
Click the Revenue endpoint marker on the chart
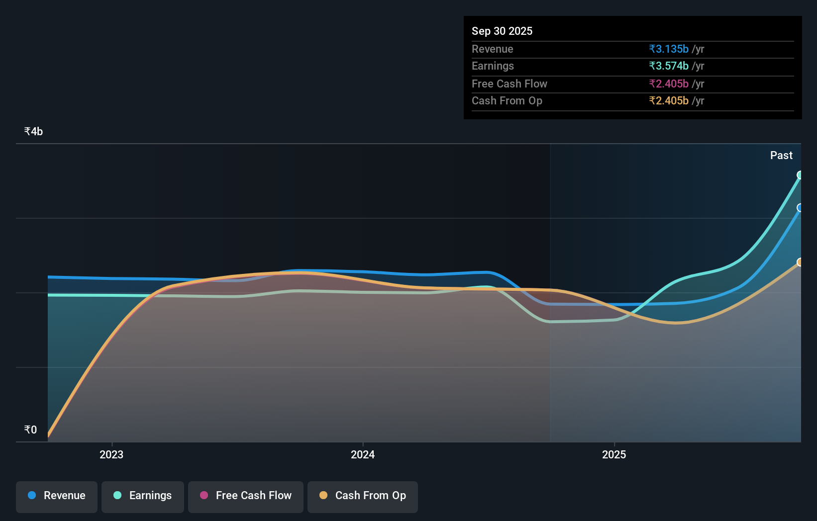tap(800, 208)
